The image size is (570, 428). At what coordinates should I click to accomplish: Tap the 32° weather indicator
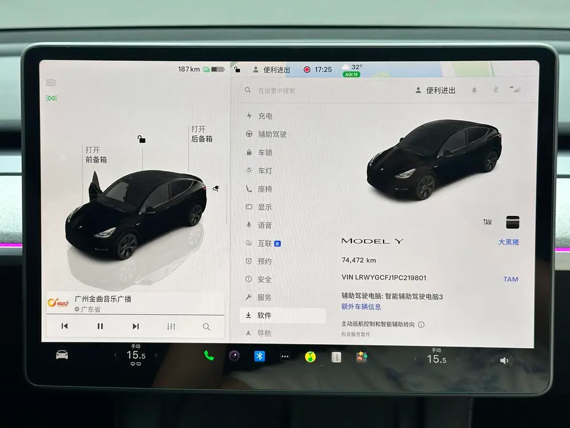coord(353,67)
